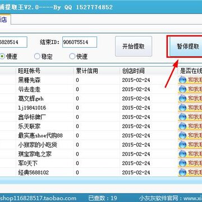The image size is (202, 202).
Task: Select the 快速 speed radio button
Action: coord(72,56)
